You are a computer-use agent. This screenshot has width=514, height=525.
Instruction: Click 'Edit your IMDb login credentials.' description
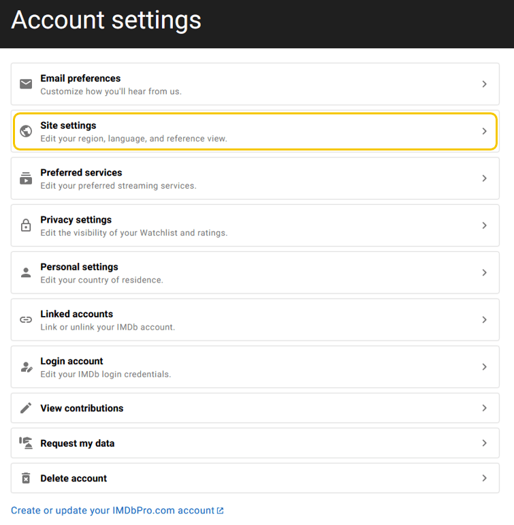106,375
